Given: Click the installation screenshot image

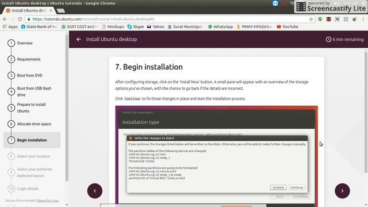Looking at the screenshot, I should (216, 156).
